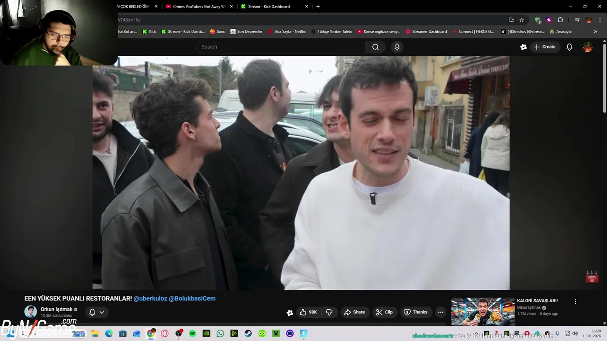Start voice search with microphone icon
Screen dimensions: 607x341
pos(397,47)
